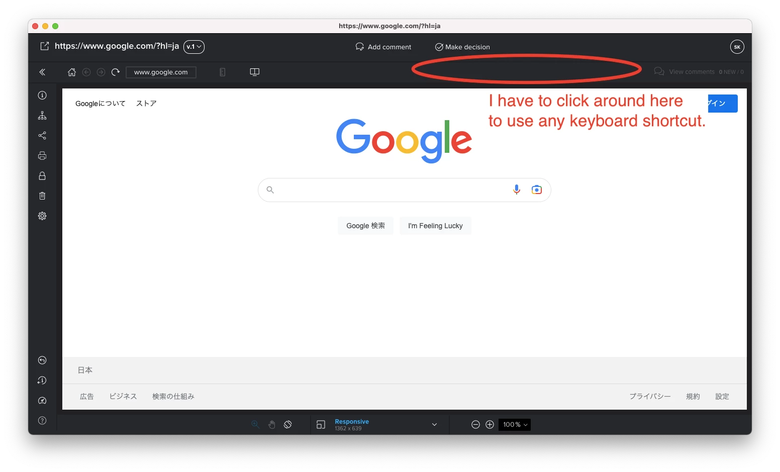Select the hand pan tool
The image size is (780, 472).
coord(271,424)
